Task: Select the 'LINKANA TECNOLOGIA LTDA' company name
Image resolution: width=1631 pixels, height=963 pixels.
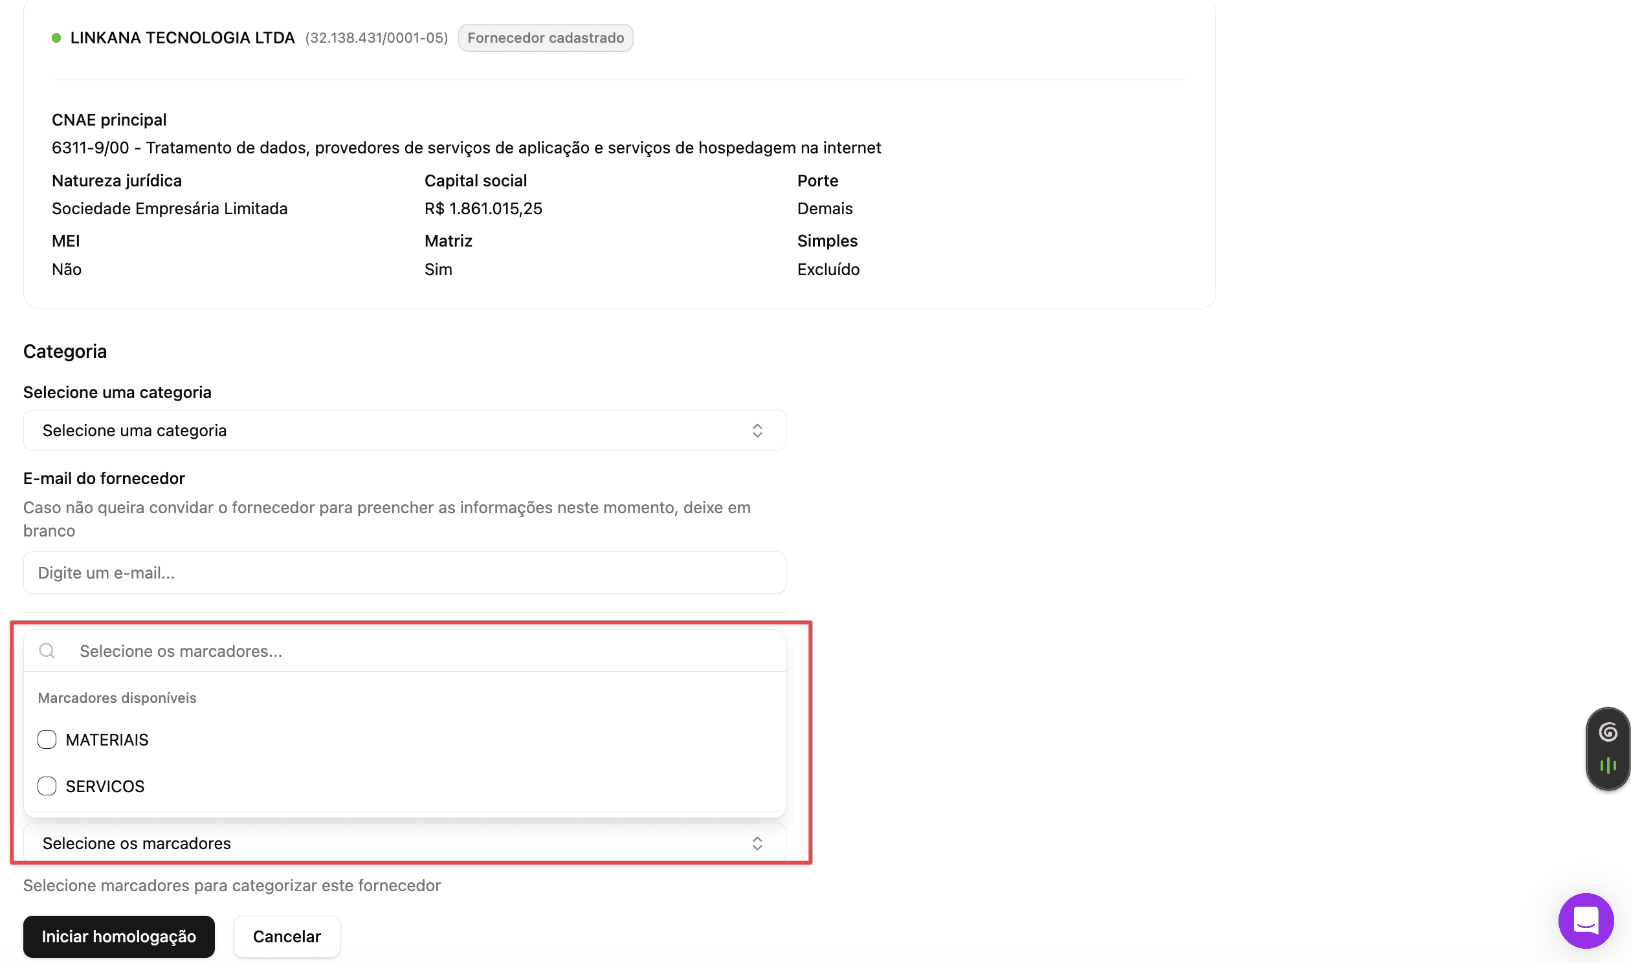Action: coord(183,38)
